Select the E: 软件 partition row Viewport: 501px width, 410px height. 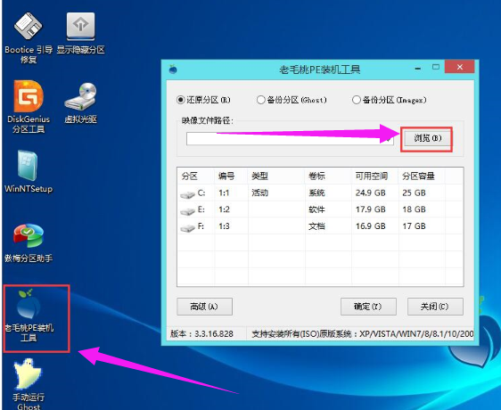(x=320, y=209)
